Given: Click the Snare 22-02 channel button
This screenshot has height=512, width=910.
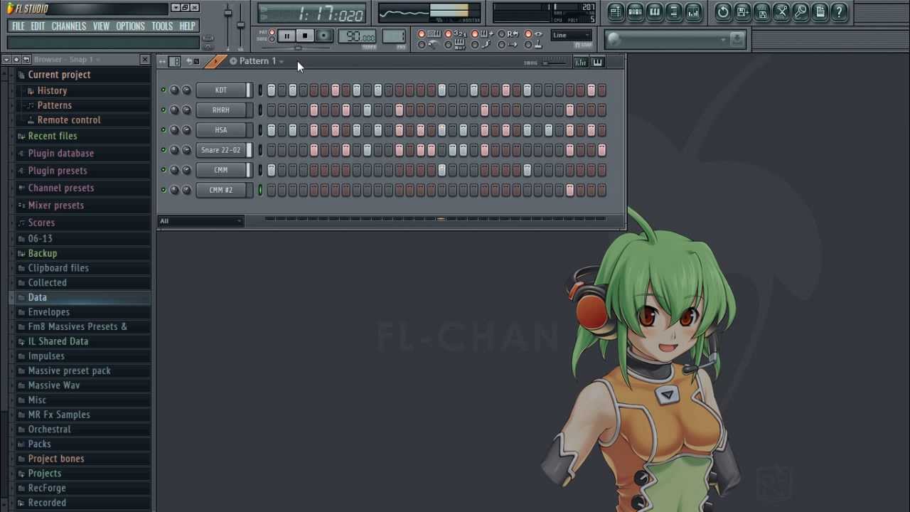Looking at the screenshot, I should (x=221, y=150).
